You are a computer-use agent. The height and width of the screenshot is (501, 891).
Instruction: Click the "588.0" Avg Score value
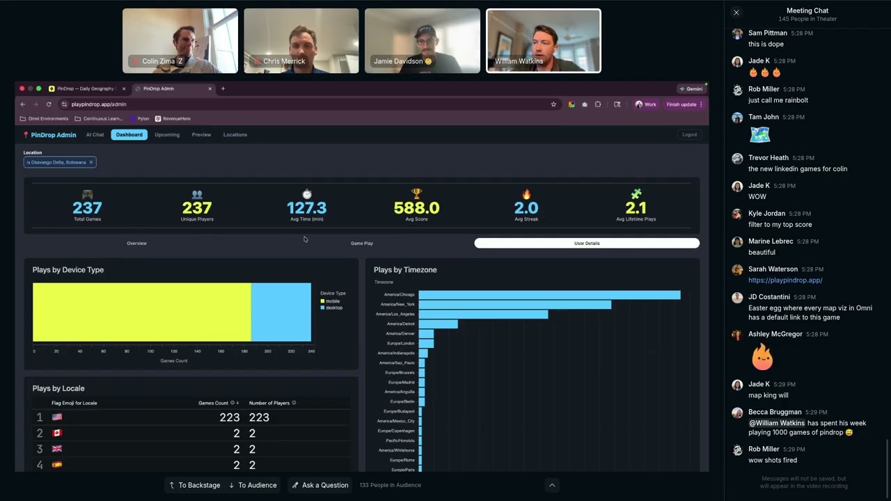[416, 208]
